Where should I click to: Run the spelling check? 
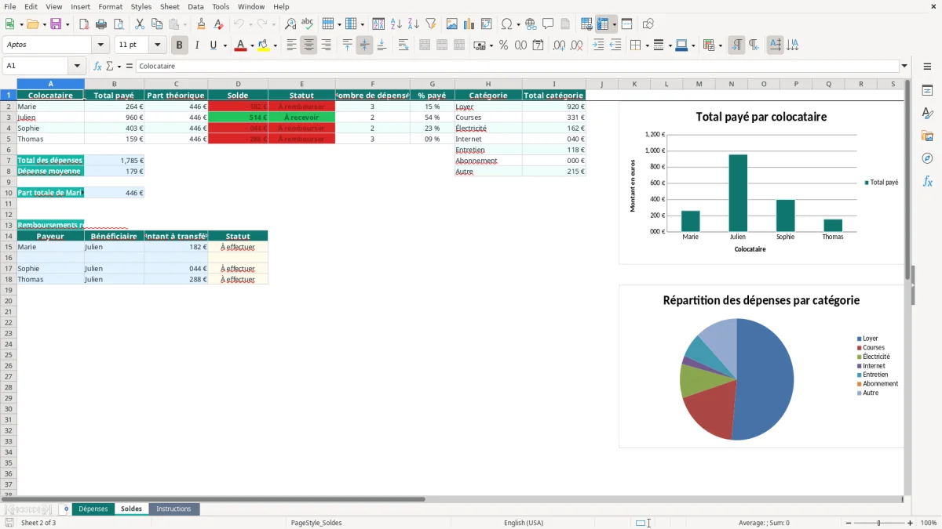pos(308,24)
